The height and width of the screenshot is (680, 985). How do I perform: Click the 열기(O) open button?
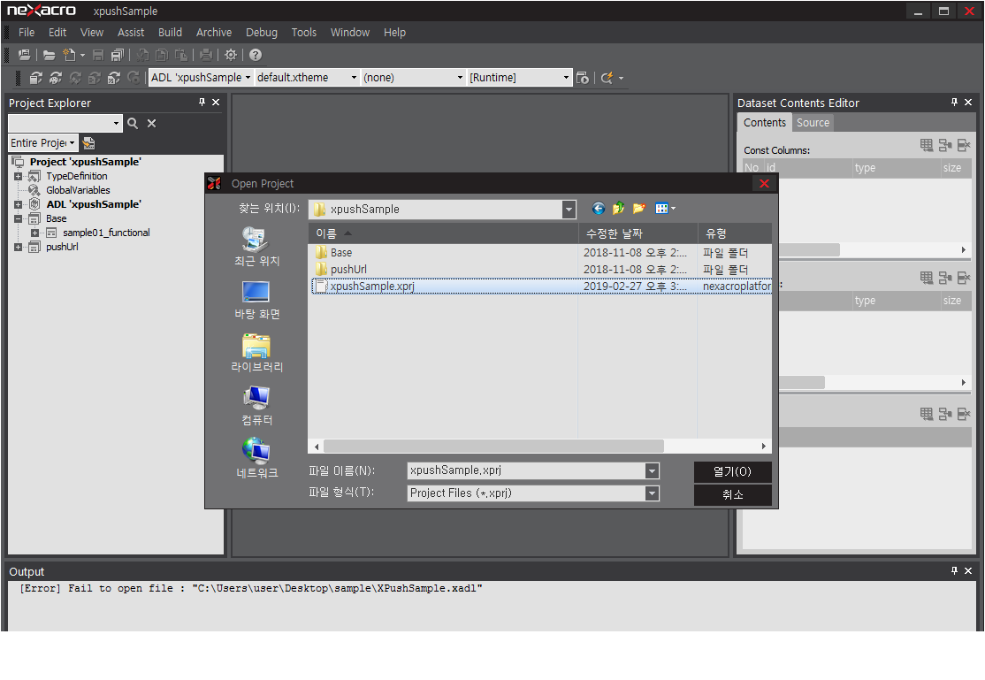(x=732, y=472)
